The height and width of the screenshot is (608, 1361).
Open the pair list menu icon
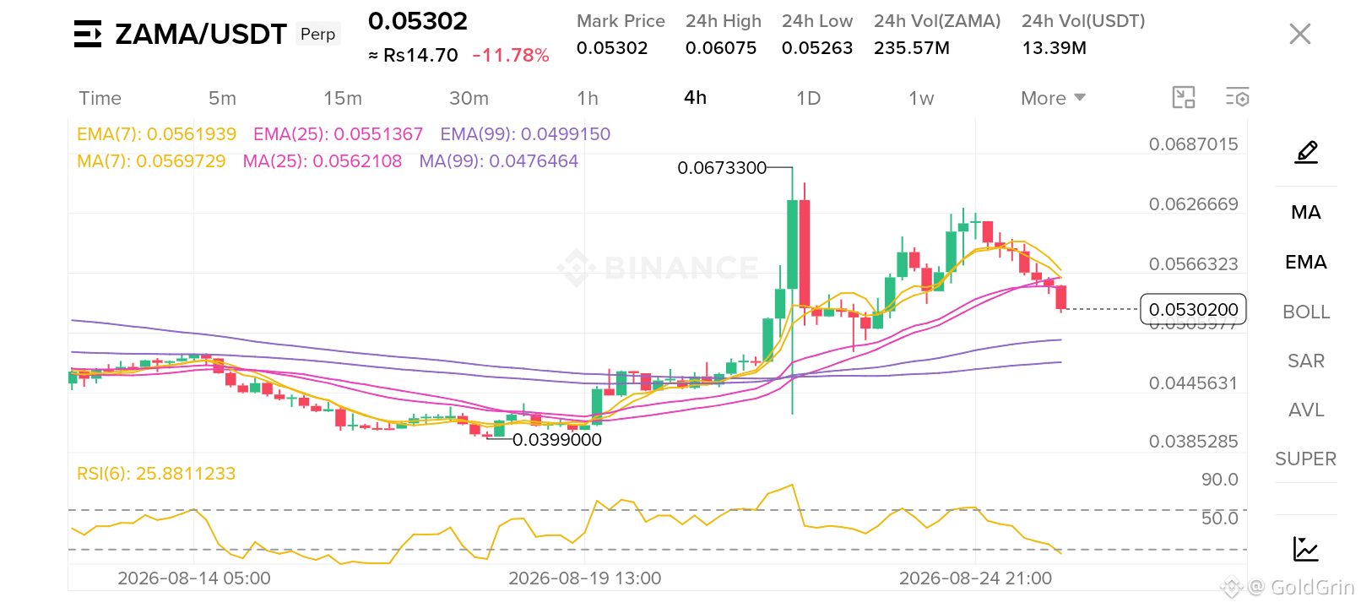click(88, 34)
